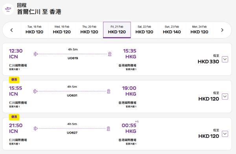Select Thu, 20 Feb date tab
236x154 pixels.
pos(89,30)
